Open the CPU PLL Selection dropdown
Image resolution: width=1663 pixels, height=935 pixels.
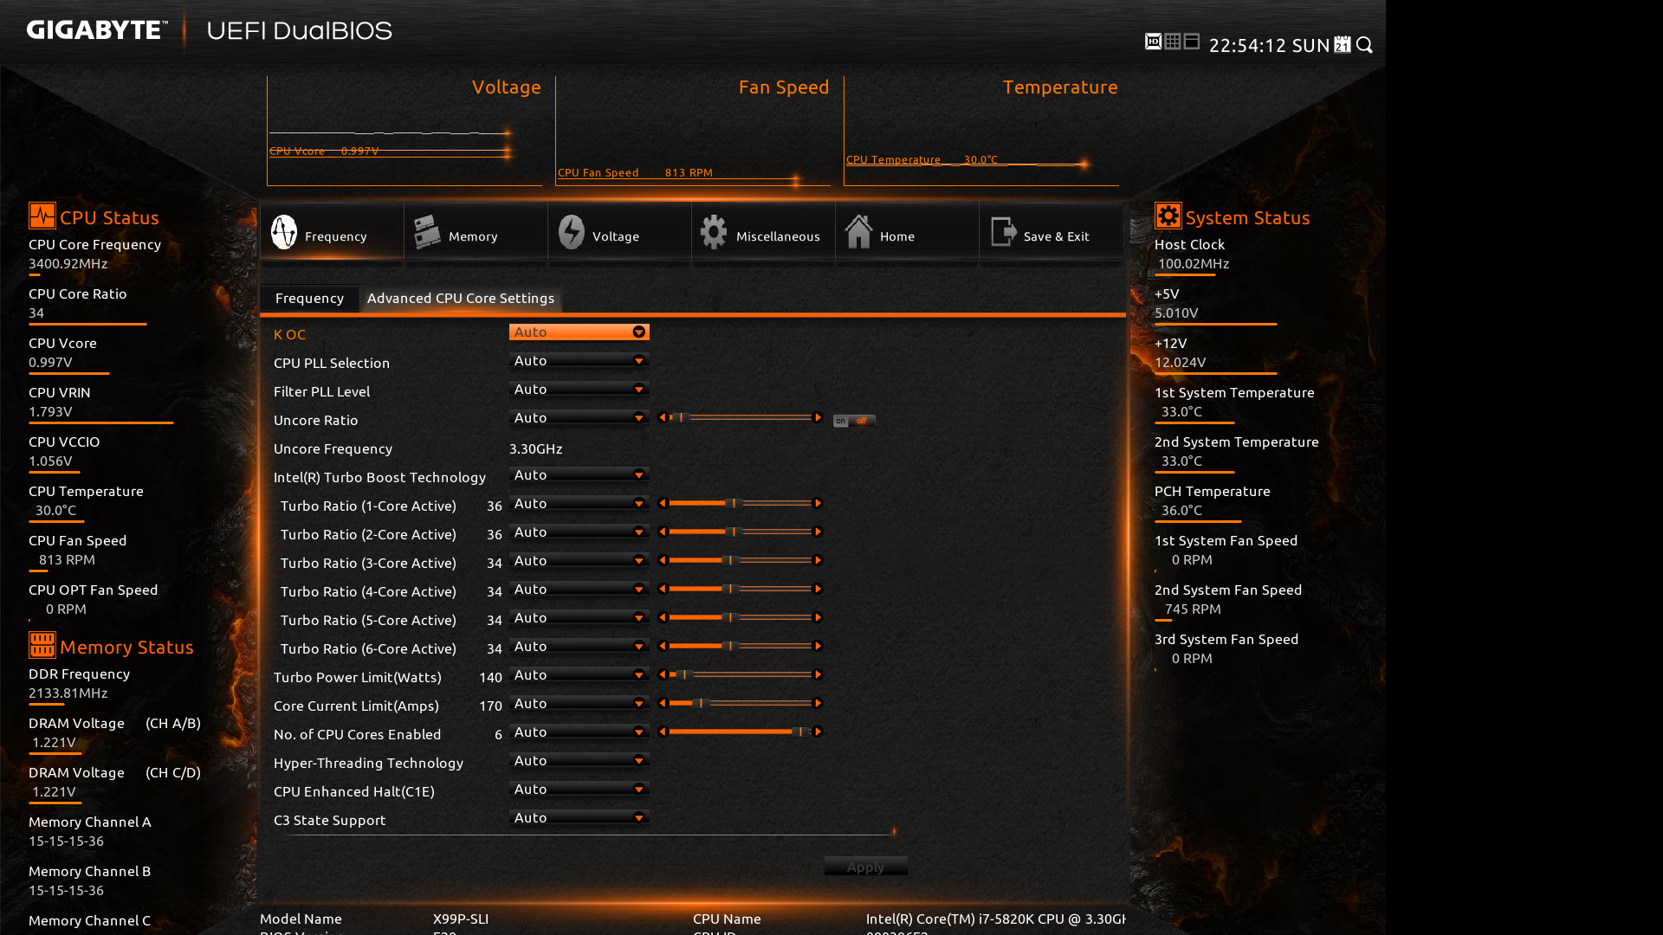click(579, 361)
